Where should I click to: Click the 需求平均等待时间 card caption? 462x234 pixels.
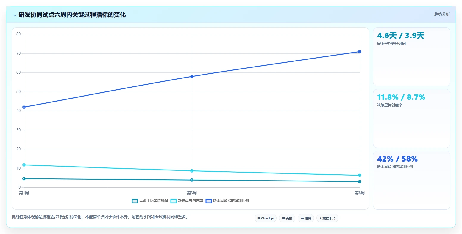coord(391,43)
